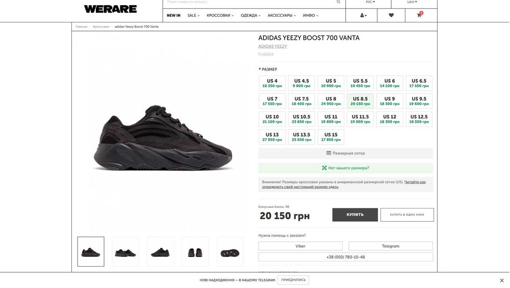
Task: Select size US 5.5
Action: pos(360,83)
